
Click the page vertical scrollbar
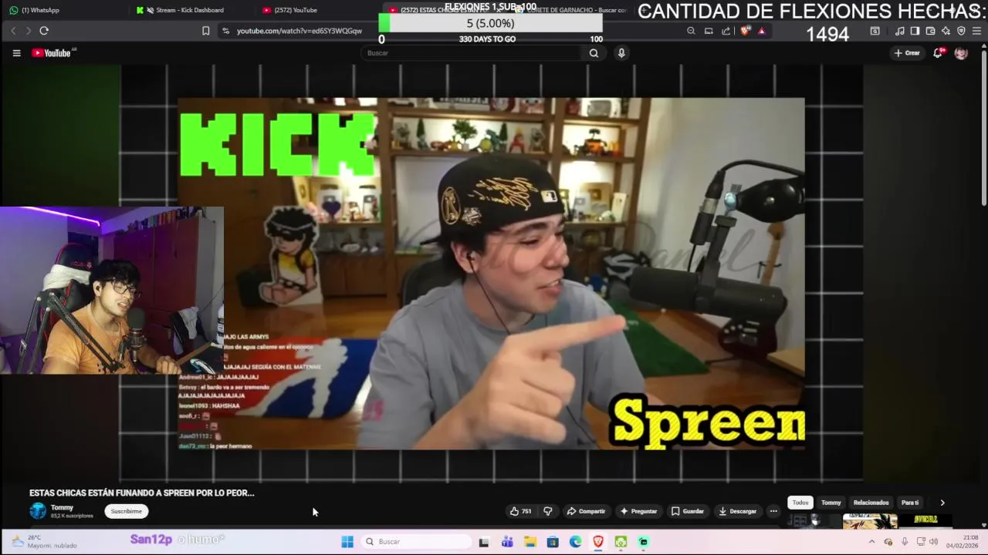click(x=983, y=127)
